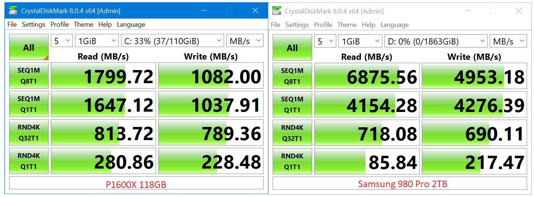Open Language menu in left window
Screen dimensions: 534x197
131,24
